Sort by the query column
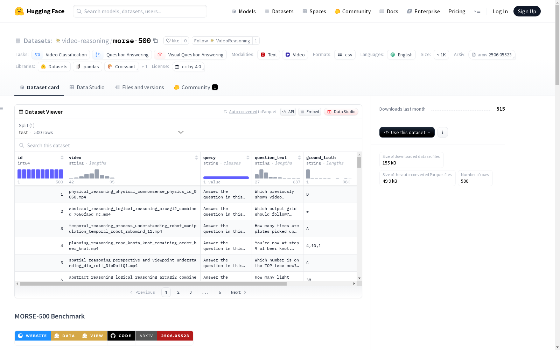The width and height of the screenshot is (560, 350). (248, 157)
